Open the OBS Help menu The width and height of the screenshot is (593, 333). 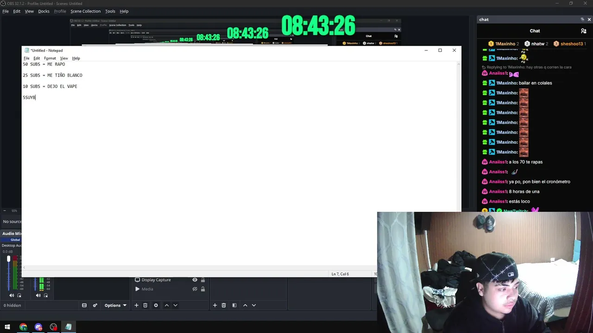click(124, 11)
